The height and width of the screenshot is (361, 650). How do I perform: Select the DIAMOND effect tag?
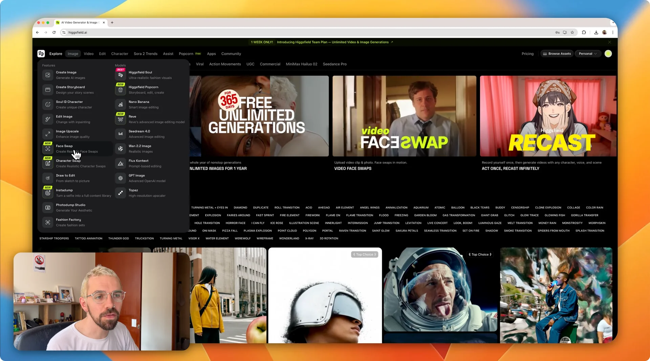[240, 208]
